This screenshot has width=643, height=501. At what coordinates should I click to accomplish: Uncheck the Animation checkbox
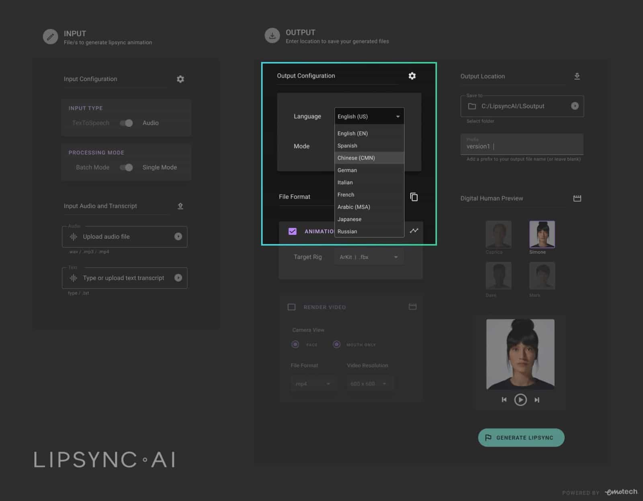point(292,231)
